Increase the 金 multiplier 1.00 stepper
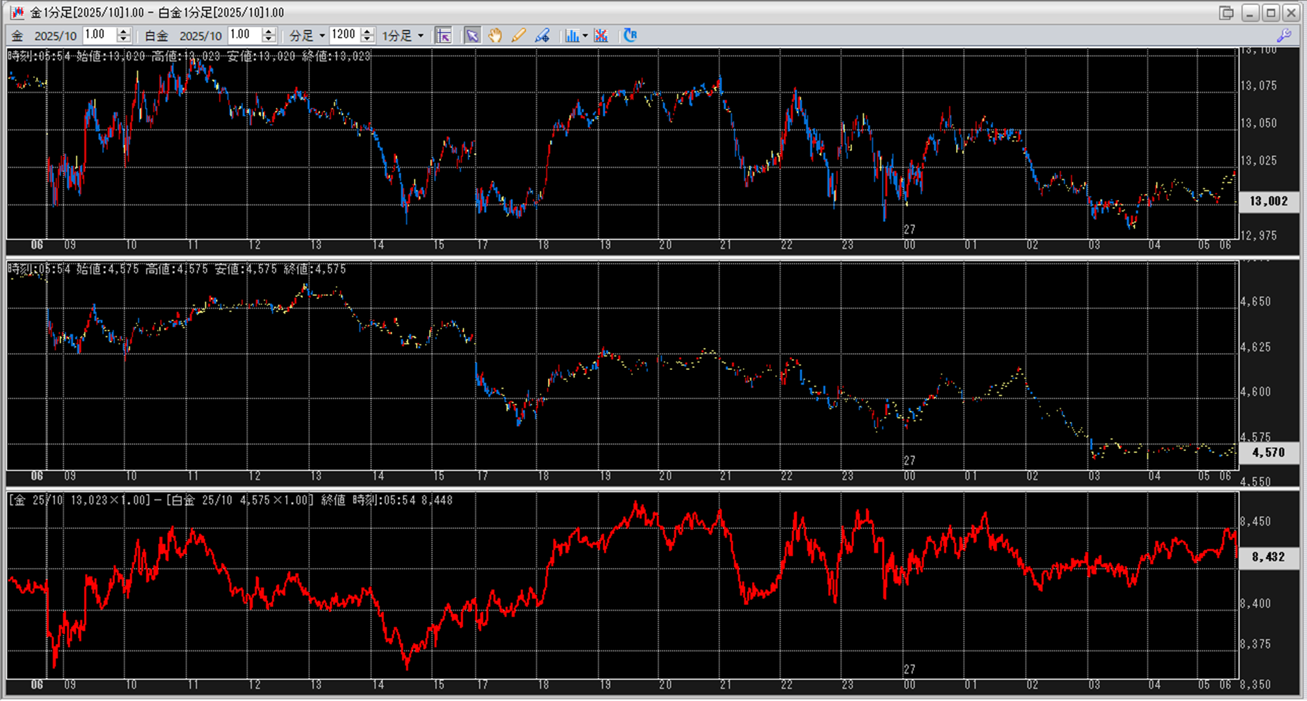The image size is (1307, 701). click(x=123, y=31)
